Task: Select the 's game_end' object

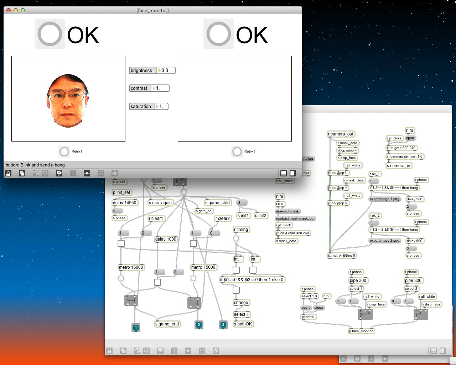Action: 167,324
